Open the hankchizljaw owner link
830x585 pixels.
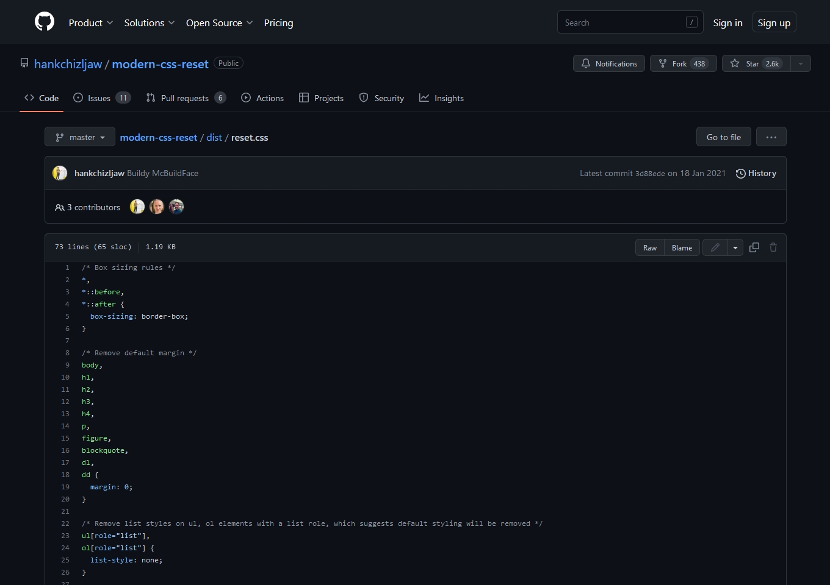(x=68, y=64)
